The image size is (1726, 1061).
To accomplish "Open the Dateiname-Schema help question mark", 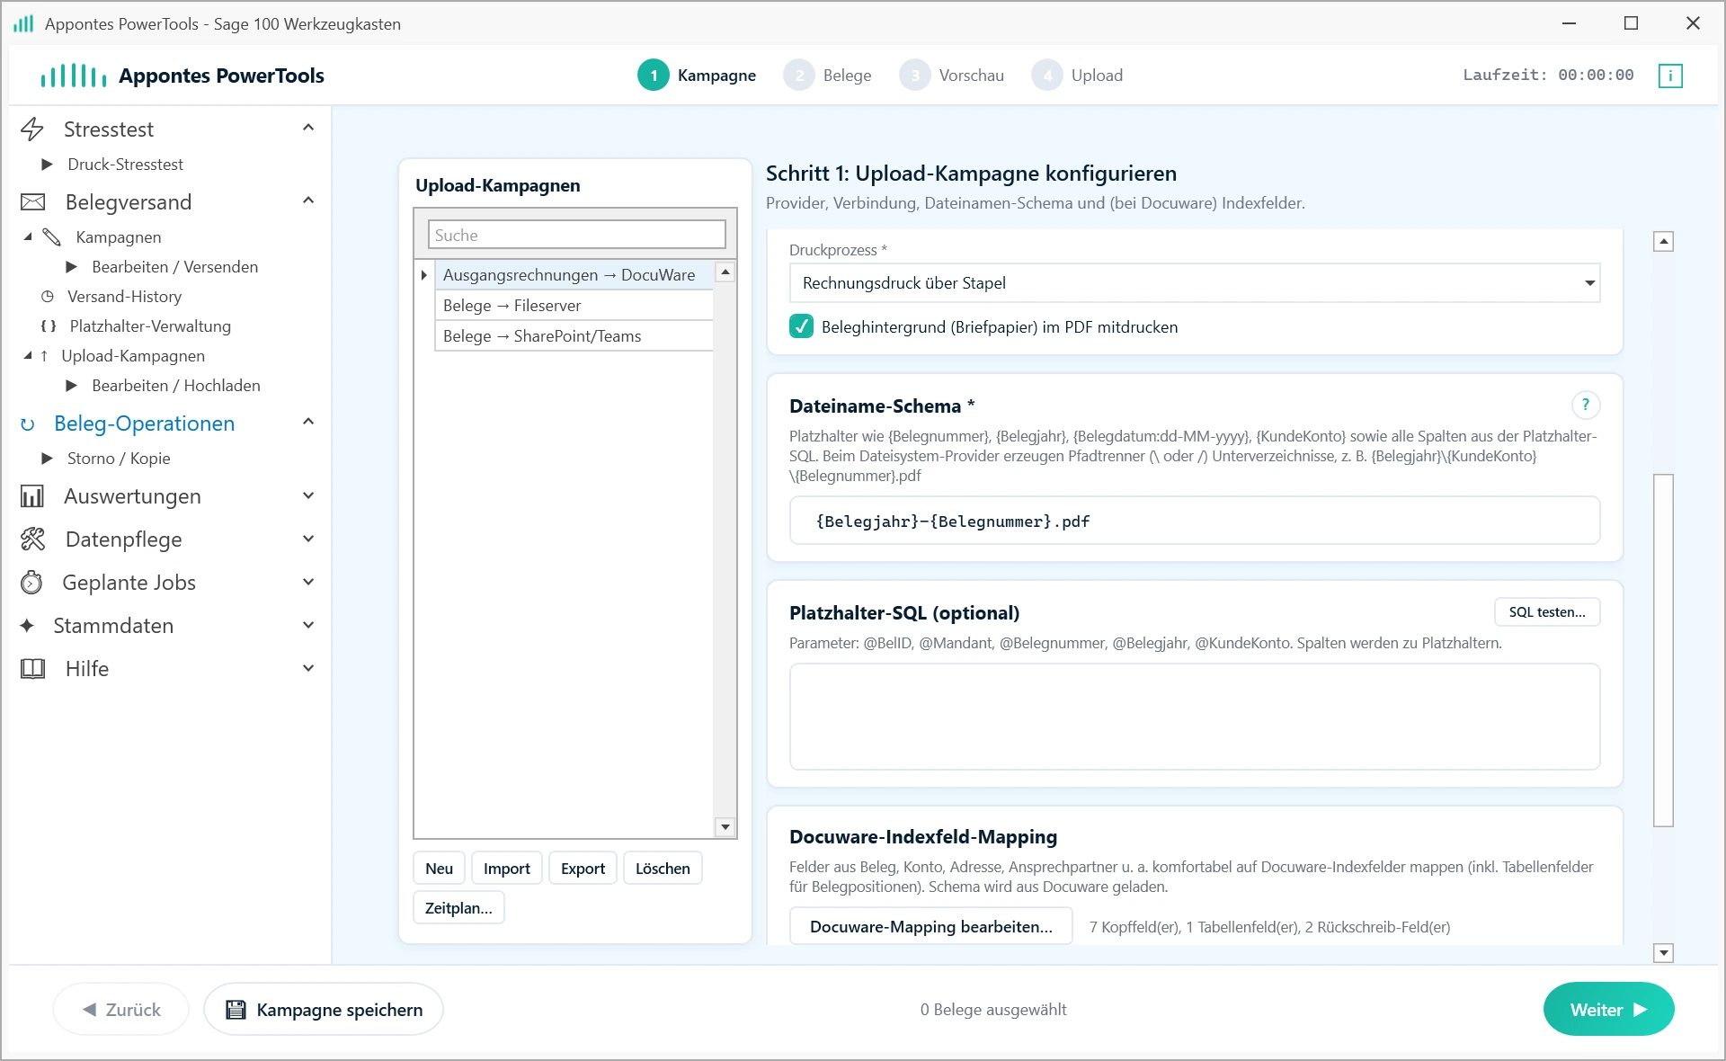I will click(1586, 406).
